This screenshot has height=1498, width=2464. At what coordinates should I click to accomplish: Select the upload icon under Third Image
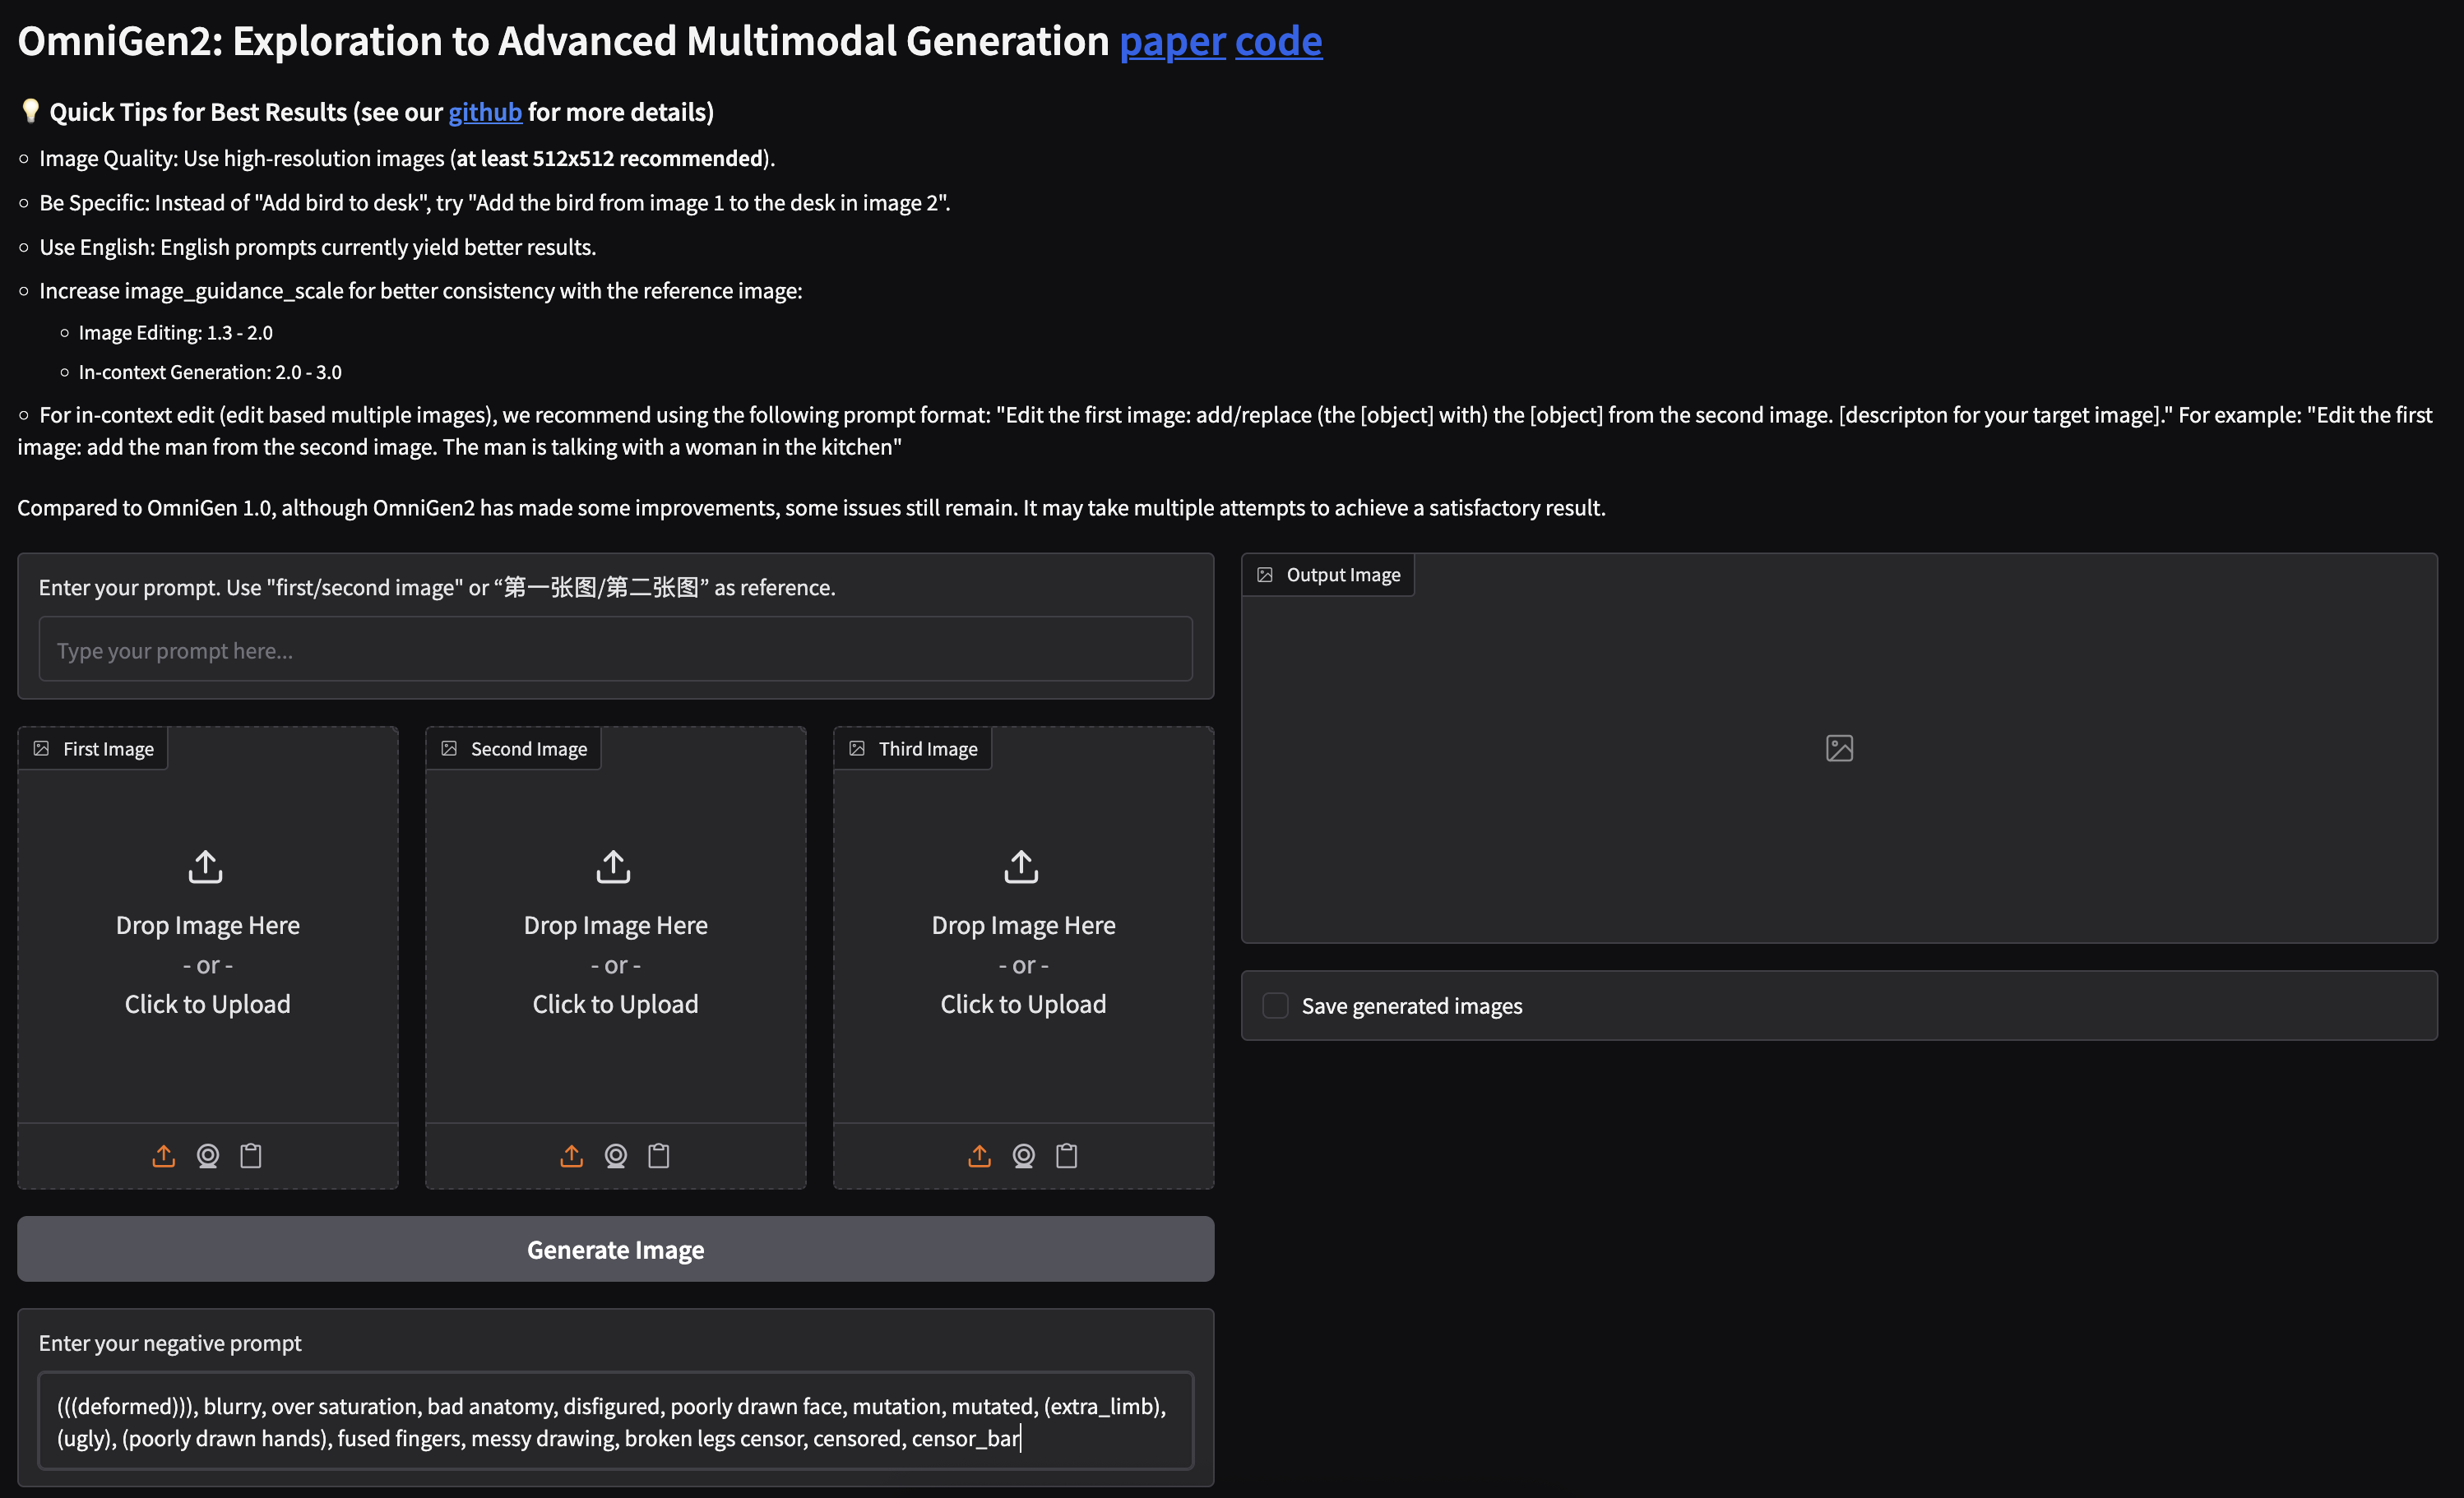click(979, 1156)
